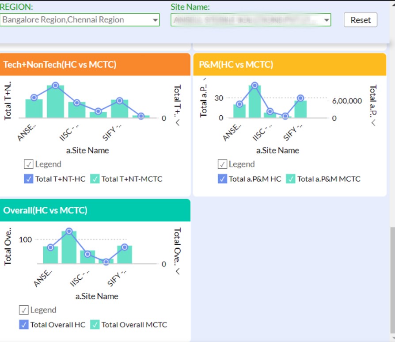Uncheck Total Overall HC legend checkbox
395x342 pixels.
click(x=23, y=325)
